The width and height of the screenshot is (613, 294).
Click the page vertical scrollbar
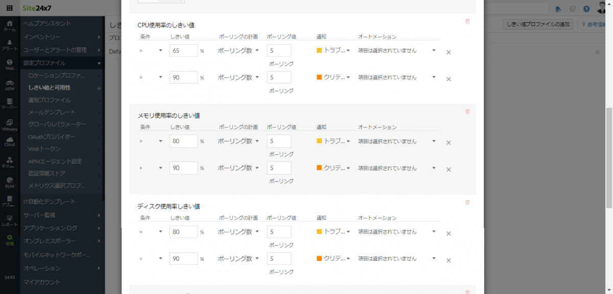click(x=608, y=158)
